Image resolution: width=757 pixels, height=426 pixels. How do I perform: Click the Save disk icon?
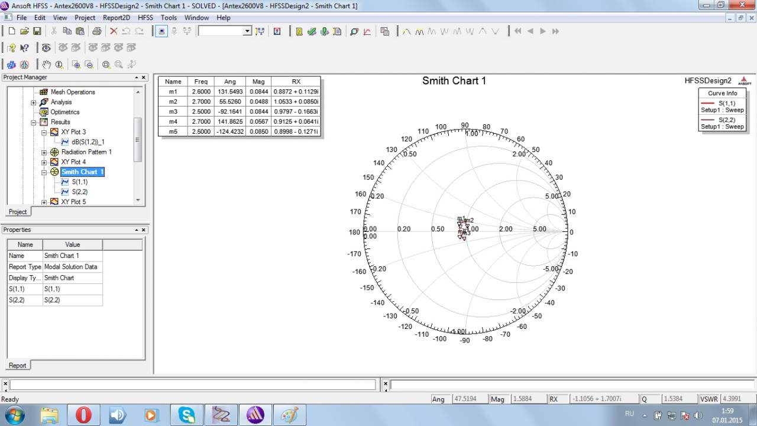pos(37,31)
